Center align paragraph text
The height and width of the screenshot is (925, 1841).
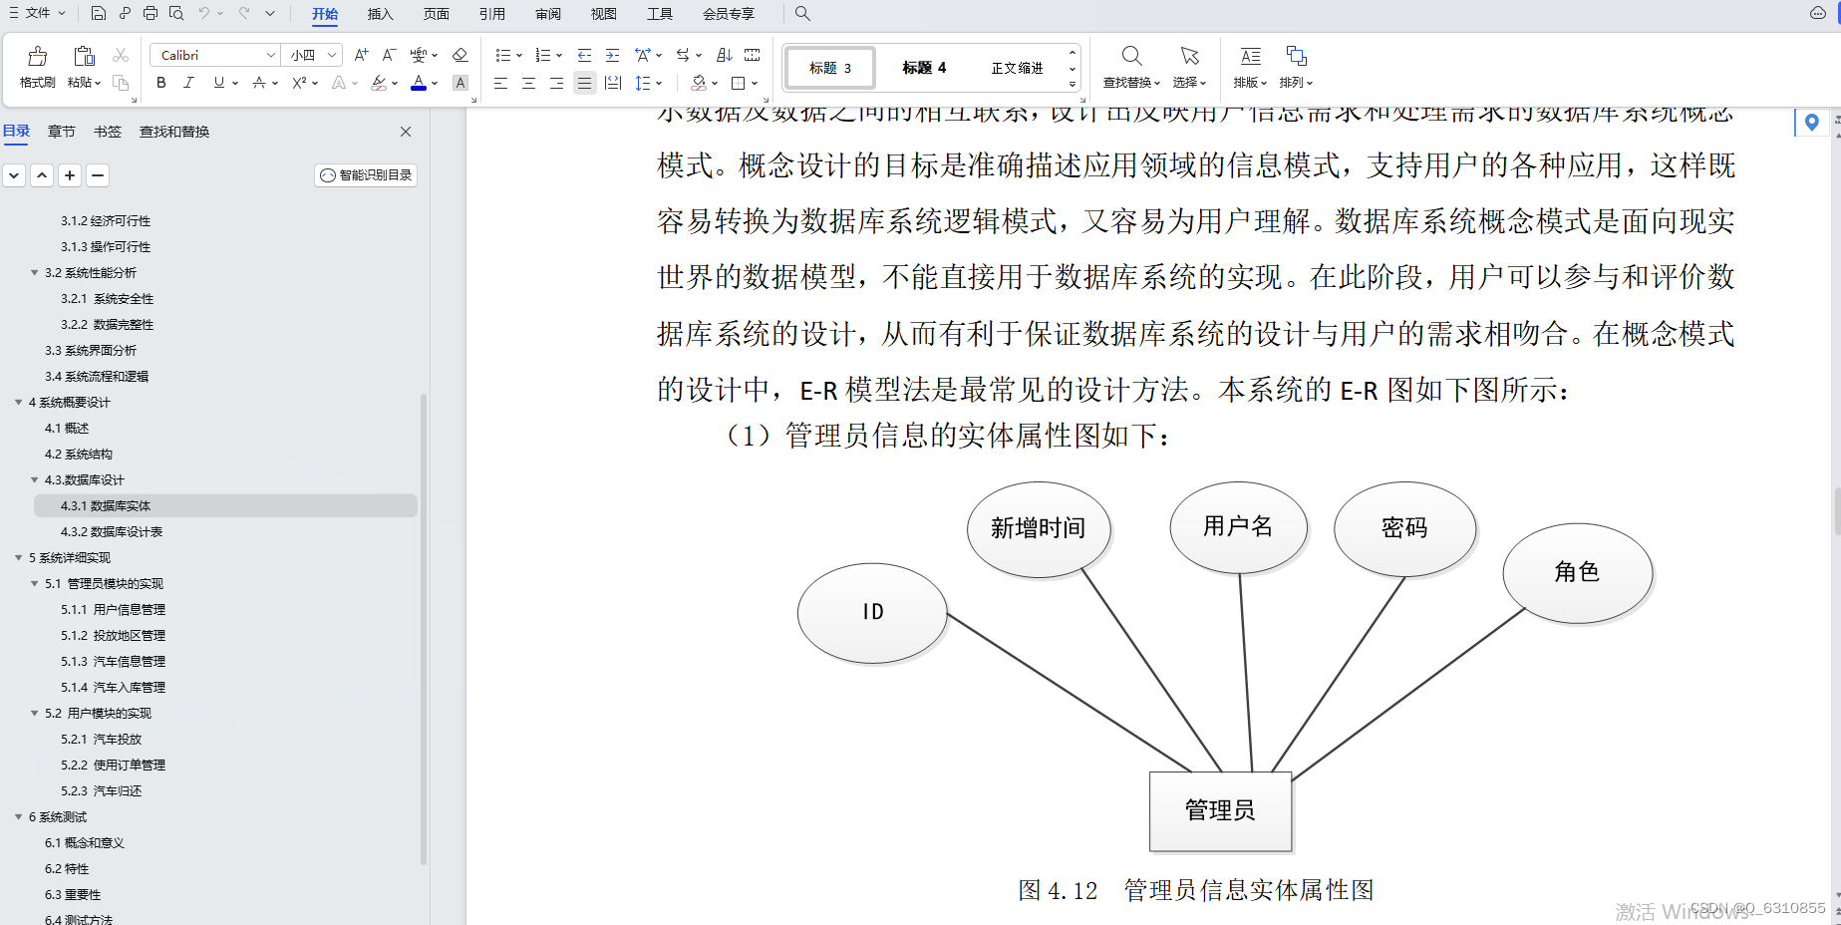(528, 83)
